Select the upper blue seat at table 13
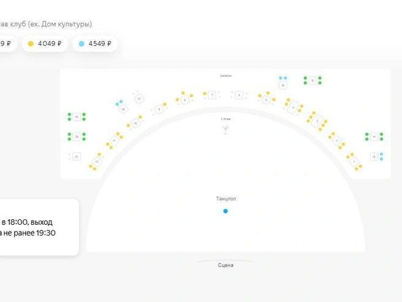 coord(382,154)
